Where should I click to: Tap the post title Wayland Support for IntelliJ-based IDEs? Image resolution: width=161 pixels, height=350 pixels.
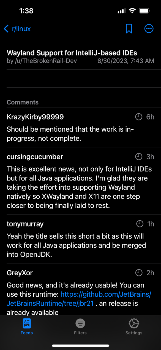click(72, 53)
